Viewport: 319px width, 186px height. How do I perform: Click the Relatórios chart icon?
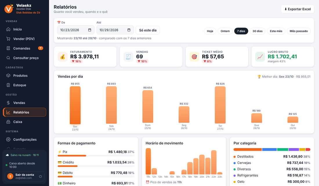coord(8,112)
